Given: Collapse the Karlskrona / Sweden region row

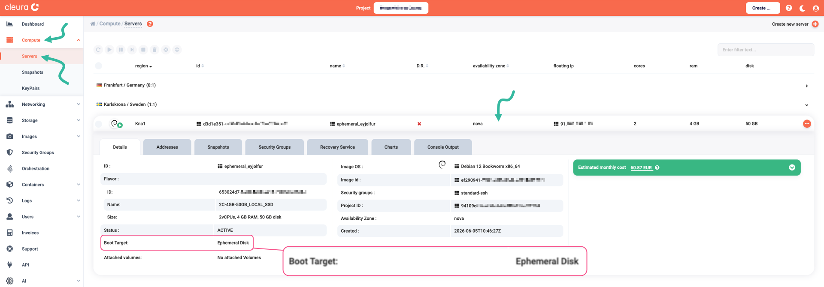Looking at the screenshot, I should [x=807, y=105].
